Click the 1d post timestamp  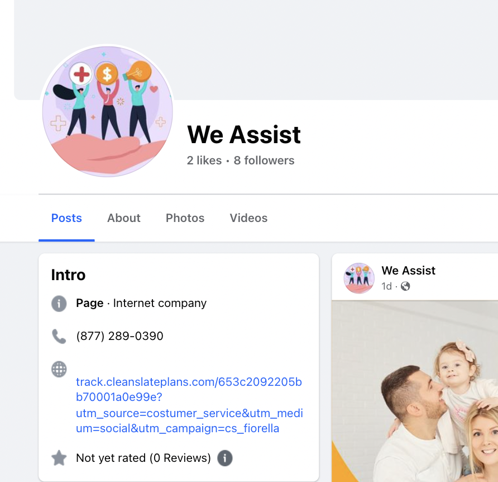pos(386,286)
